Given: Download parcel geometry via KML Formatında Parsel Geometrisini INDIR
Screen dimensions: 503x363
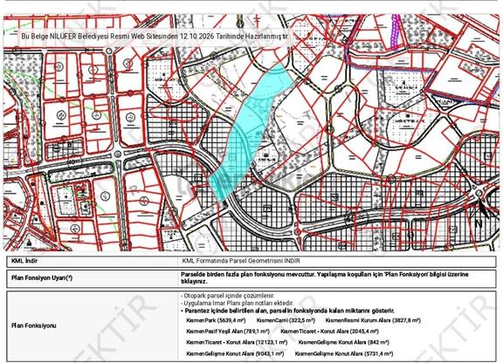Looking at the screenshot, I should (241, 261).
